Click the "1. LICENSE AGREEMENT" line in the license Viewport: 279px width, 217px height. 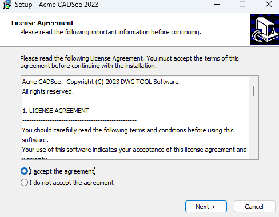pos(55,111)
